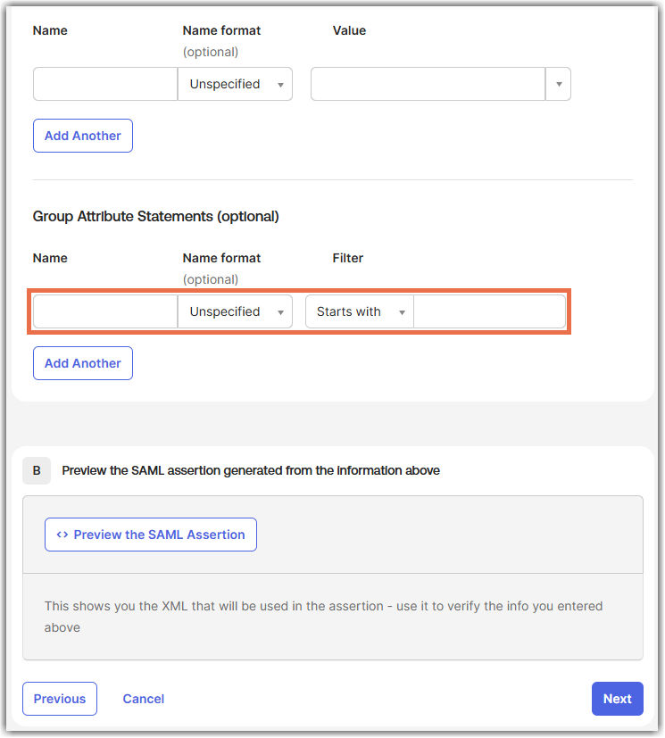Viewport: 665px width, 738px height.
Task: Go to the Previous step
Action: (60, 699)
